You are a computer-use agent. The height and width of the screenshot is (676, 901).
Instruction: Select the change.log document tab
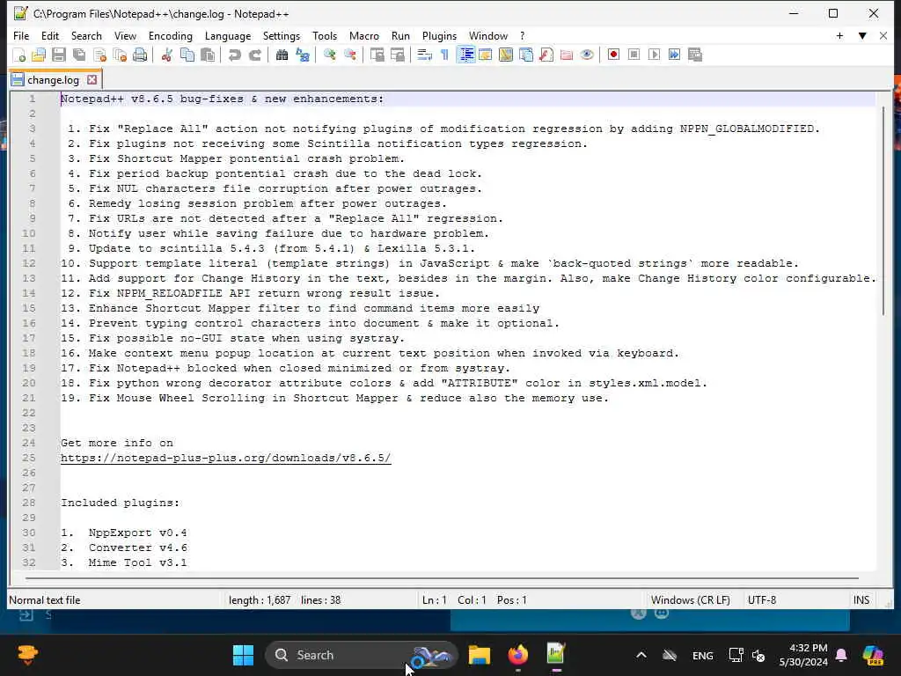pyautogui.click(x=54, y=80)
